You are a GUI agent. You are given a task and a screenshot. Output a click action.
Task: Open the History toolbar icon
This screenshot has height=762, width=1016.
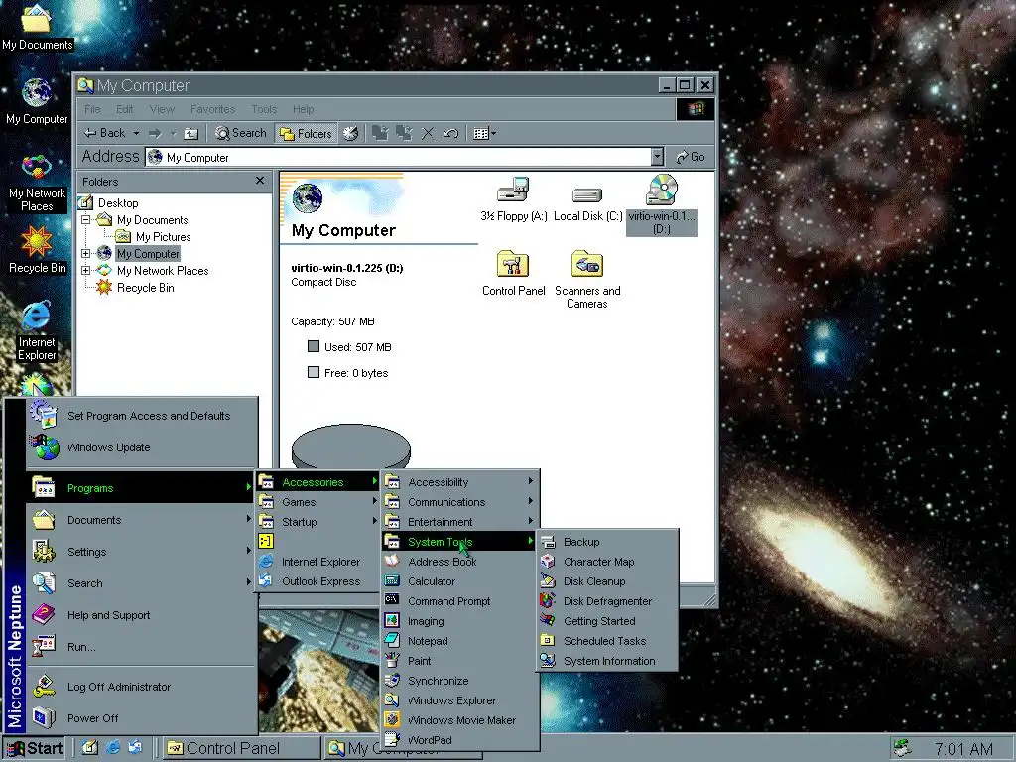click(350, 134)
